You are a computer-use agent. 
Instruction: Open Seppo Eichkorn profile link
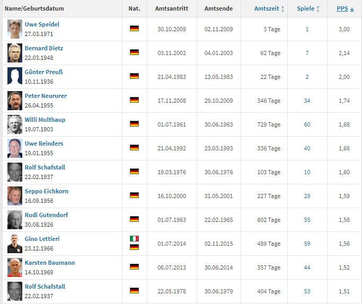46,191
